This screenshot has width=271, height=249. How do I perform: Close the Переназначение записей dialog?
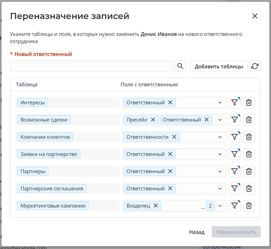(x=255, y=16)
